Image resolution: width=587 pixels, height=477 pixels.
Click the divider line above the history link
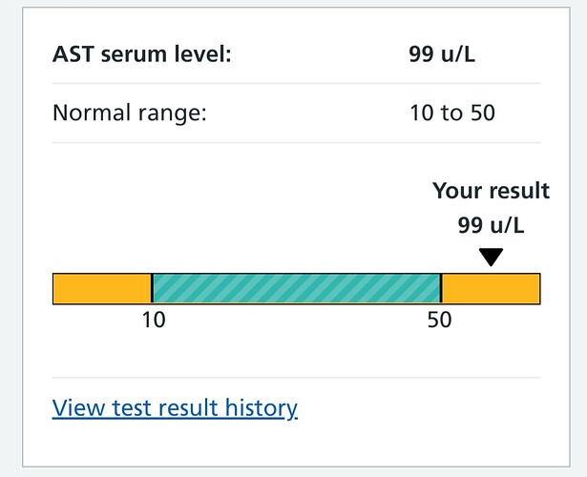click(296, 378)
